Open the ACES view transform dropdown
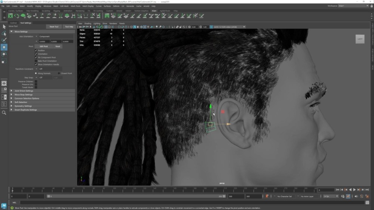 [229, 27]
